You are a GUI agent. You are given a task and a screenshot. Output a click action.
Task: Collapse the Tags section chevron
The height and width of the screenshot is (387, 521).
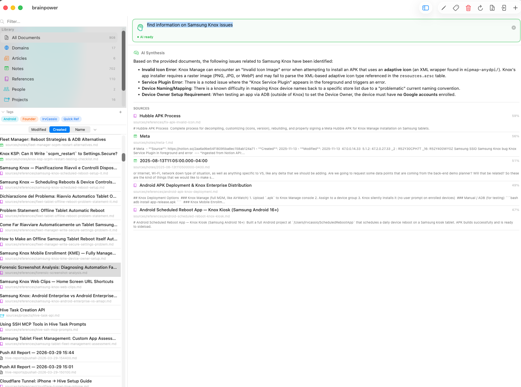point(3,112)
